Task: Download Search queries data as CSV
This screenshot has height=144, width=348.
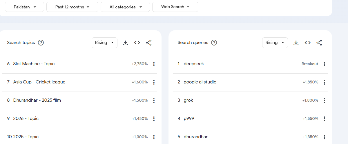Action: [x=296, y=43]
